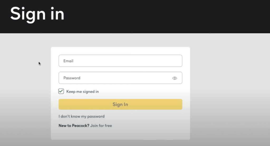Click the Email placeholder text
The width and height of the screenshot is (270, 146).
[68, 61]
